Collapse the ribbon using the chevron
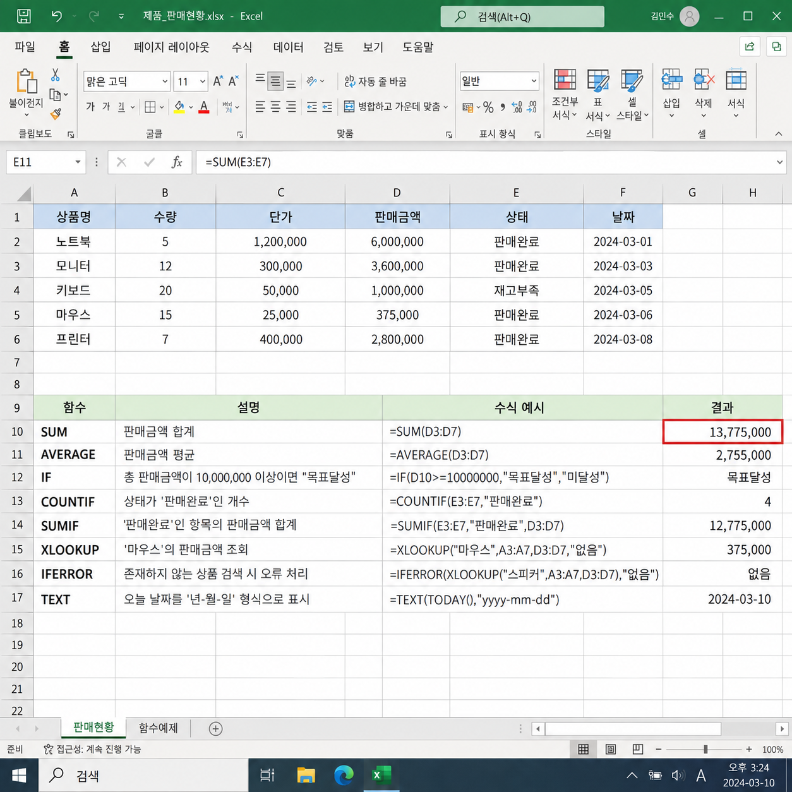 coord(779,134)
